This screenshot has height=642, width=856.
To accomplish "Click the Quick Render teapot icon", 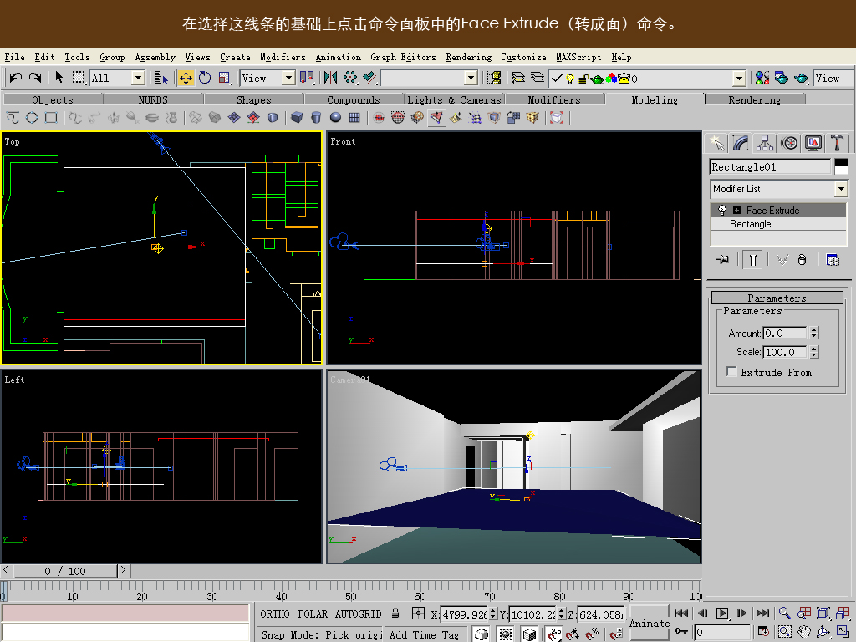I will [x=801, y=78].
